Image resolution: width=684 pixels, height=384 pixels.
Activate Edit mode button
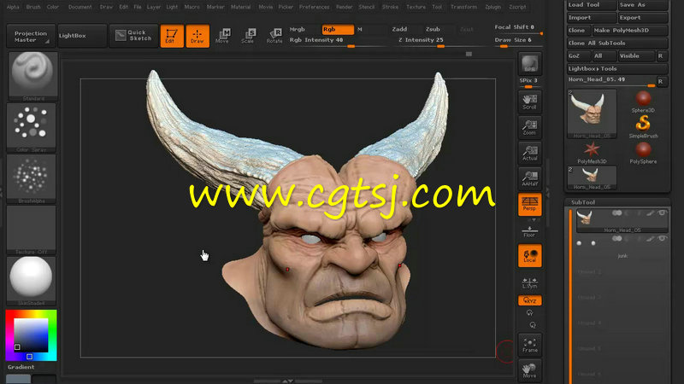tap(172, 36)
